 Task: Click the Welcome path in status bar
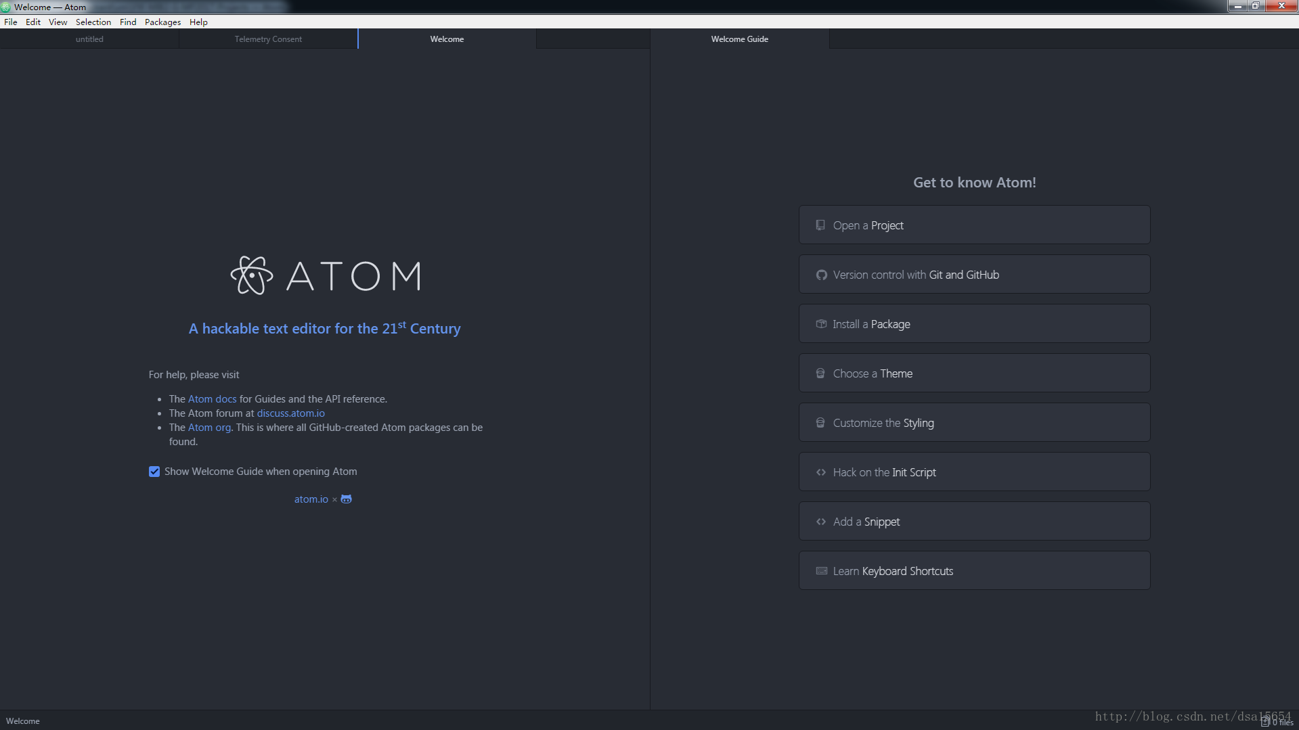(x=23, y=721)
